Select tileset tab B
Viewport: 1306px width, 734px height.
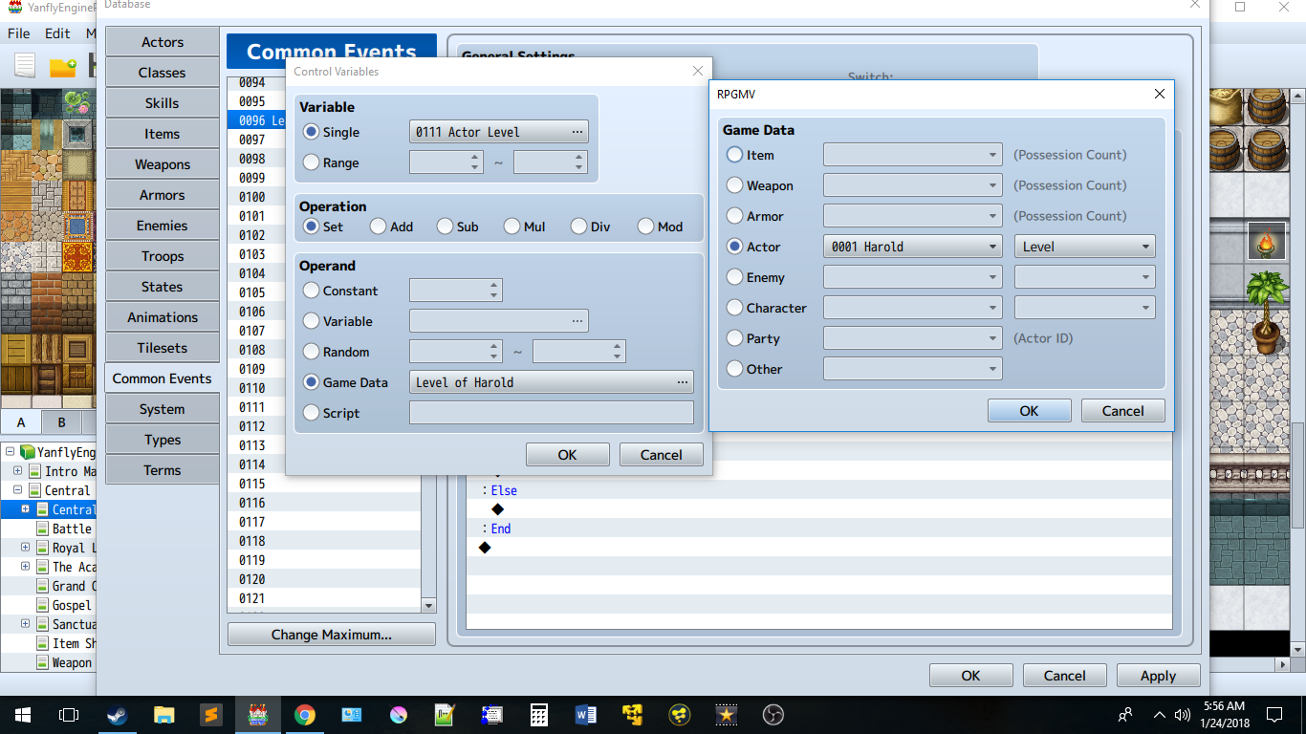(x=61, y=422)
